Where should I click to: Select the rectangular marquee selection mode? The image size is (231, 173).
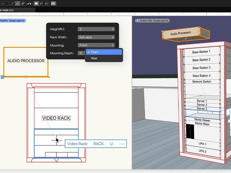[x=36, y=3]
